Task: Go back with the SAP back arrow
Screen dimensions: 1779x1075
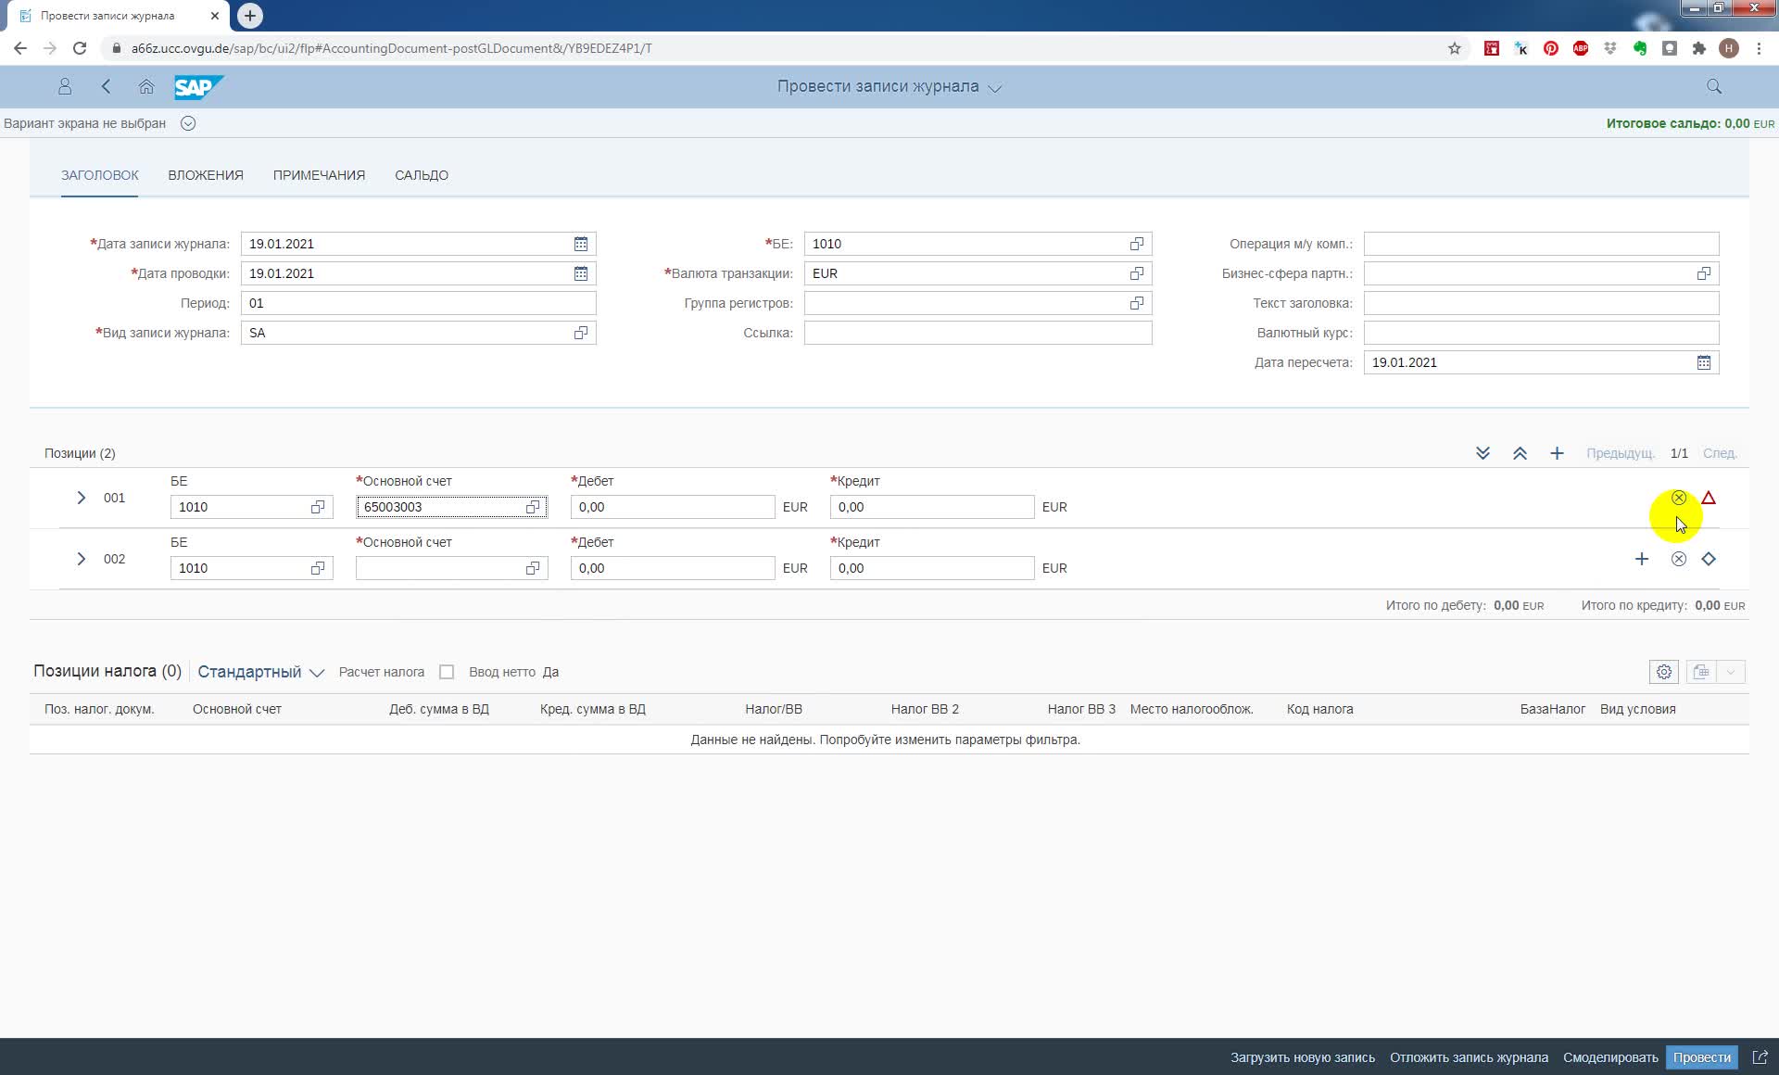Action: tap(106, 86)
